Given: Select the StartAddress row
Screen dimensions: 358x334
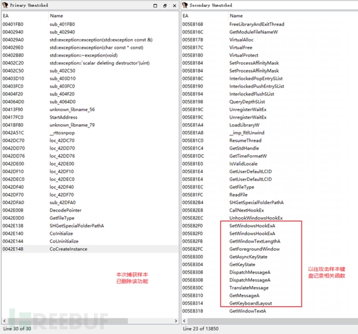Looking at the screenshot, I should click(90, 117).
